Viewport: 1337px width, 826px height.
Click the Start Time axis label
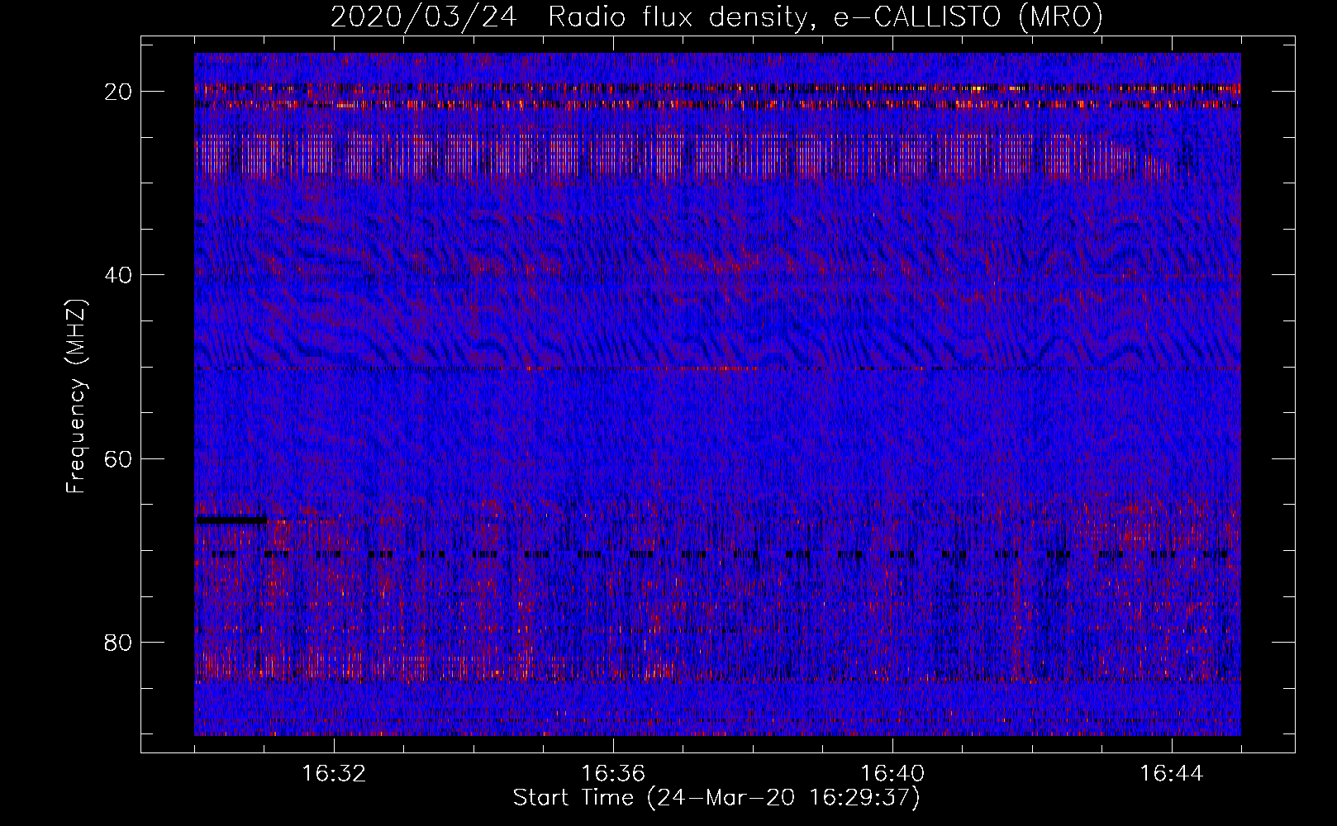pyautogui.click(x=716, y=798)
